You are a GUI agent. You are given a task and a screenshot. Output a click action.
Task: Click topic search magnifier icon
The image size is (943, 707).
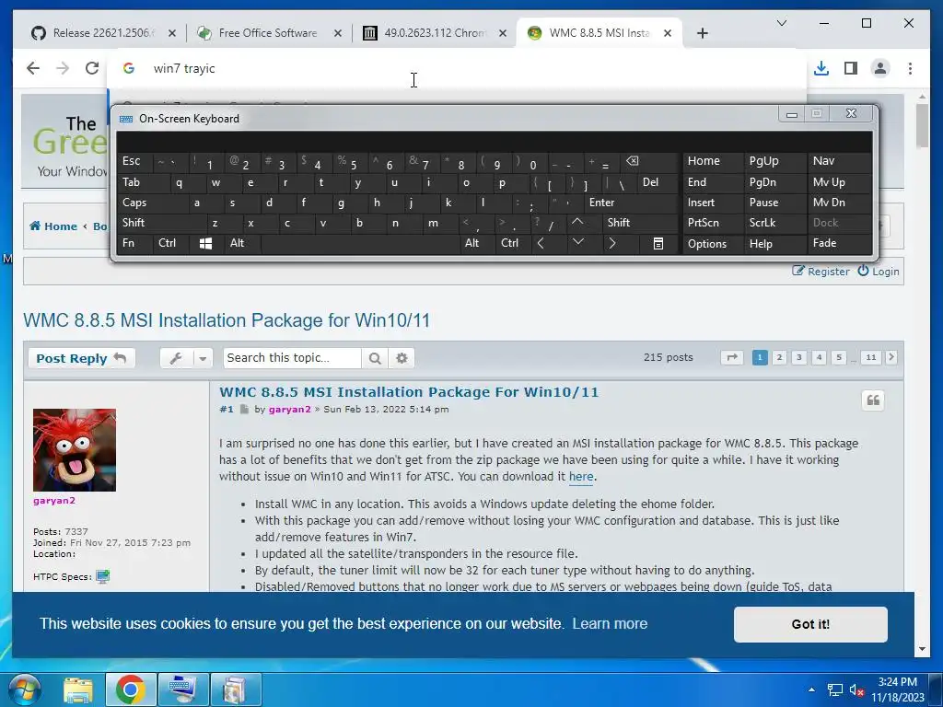point(375,358)
